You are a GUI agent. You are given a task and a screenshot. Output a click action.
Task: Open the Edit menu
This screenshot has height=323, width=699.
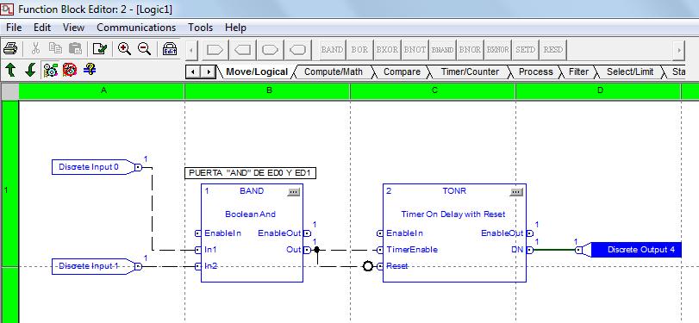point(42,28)
